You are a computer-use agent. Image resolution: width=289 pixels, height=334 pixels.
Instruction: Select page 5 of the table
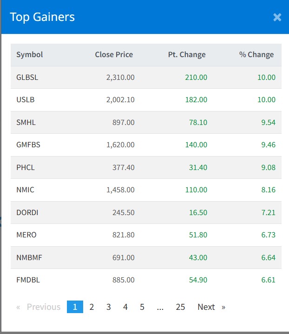pos(142,307)
